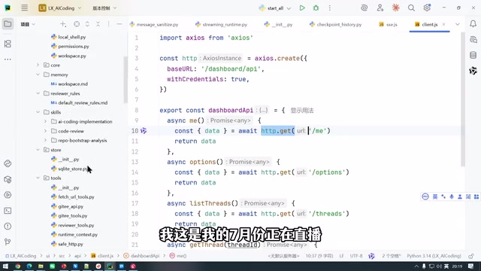The height and width of the screenshot is (271, 481).
Task: Expand the ai-coding-implementation folder
Action: (x=45, y=121)
